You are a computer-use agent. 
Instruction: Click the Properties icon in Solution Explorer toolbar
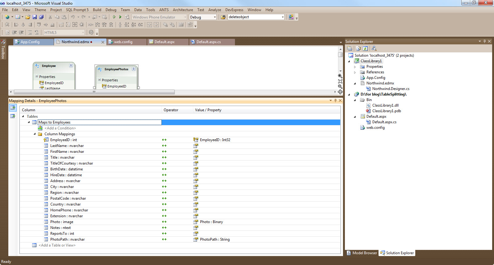350,48
